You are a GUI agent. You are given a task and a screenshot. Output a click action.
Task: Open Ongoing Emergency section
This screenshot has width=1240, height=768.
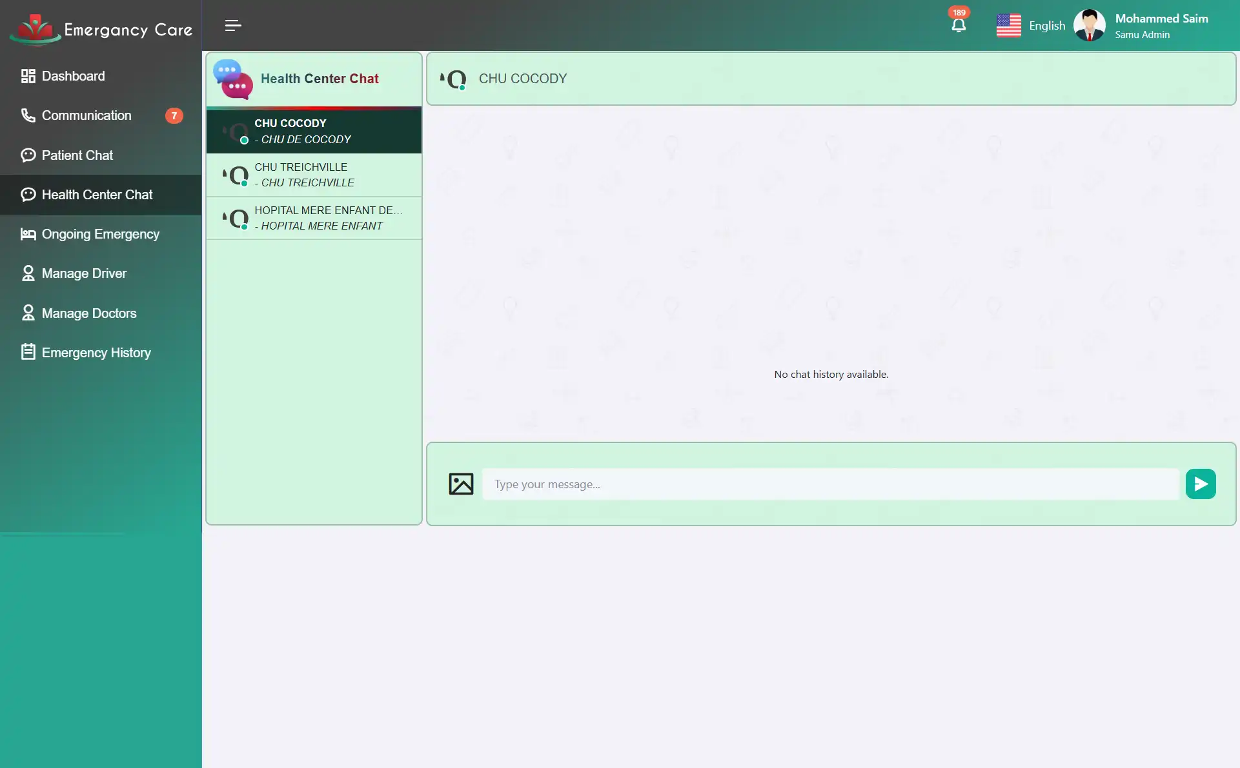coord(100,233)
